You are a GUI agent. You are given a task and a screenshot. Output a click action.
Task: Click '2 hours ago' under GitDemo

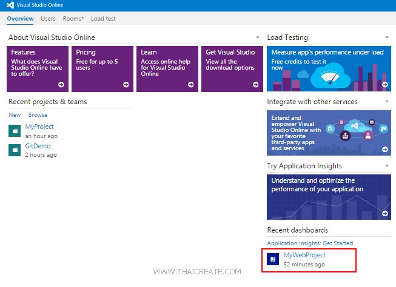point(41,155)
